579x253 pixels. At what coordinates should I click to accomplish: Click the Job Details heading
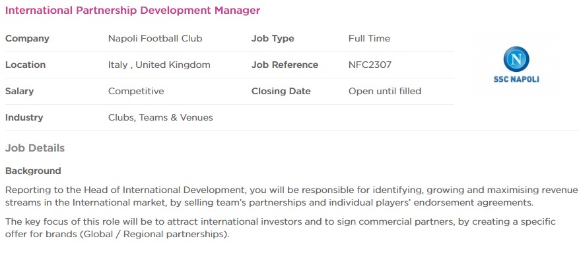[x=35, y=148]
